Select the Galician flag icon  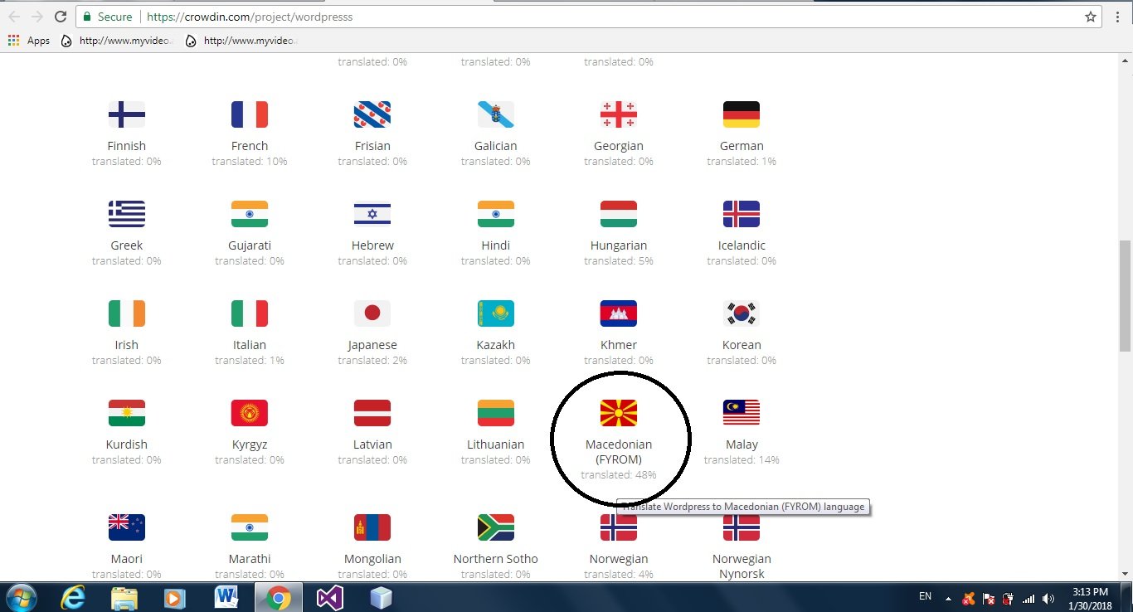(x=496, y=114)
